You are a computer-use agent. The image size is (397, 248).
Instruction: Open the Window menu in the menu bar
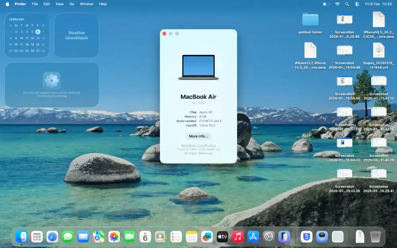[86, 4]
